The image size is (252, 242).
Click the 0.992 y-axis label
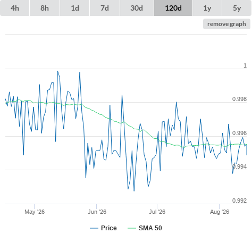(x=239, y=201)
